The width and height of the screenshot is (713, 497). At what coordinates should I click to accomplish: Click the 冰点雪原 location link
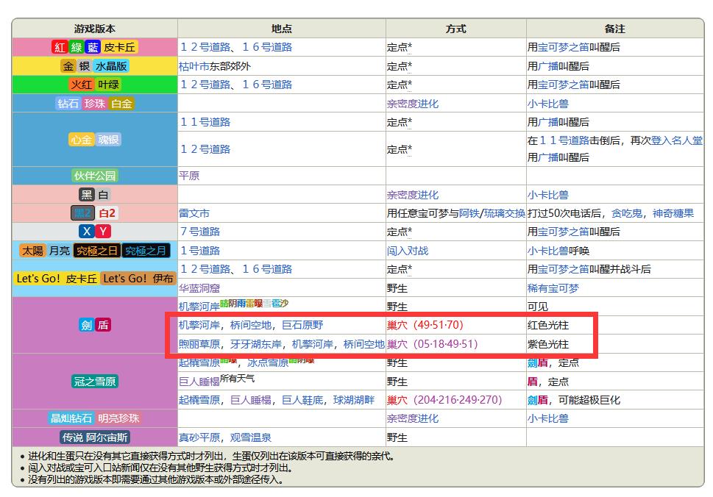click(x=268, y=362)
